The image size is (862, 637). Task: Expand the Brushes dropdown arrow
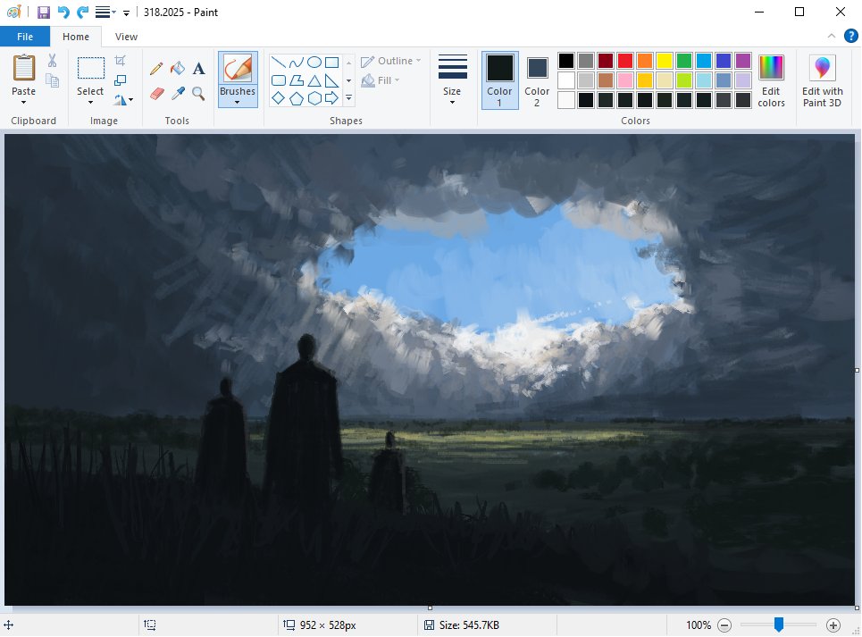238,102
